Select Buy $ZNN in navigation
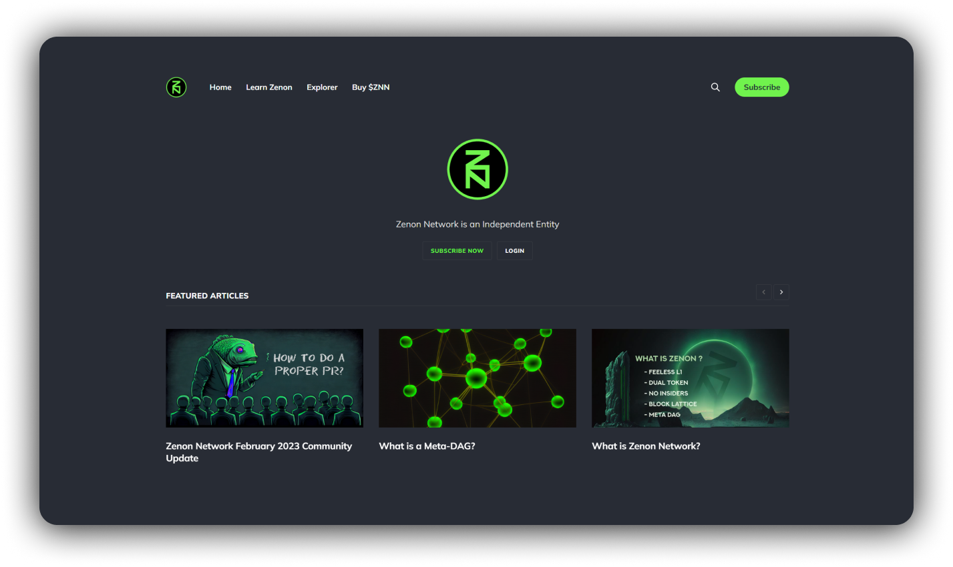Viewport: 953px width, 567px height. [371, 87]
